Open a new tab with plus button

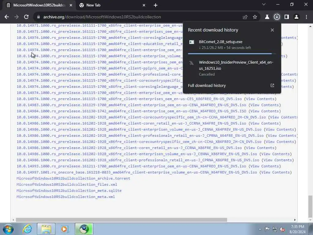[x=156, y=5]
